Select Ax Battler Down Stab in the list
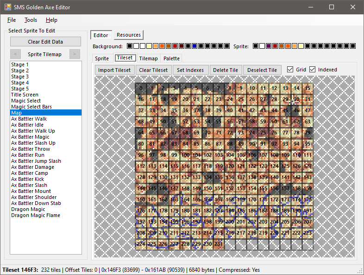This screenshot has height=275, width=364. tap(46, 204)
